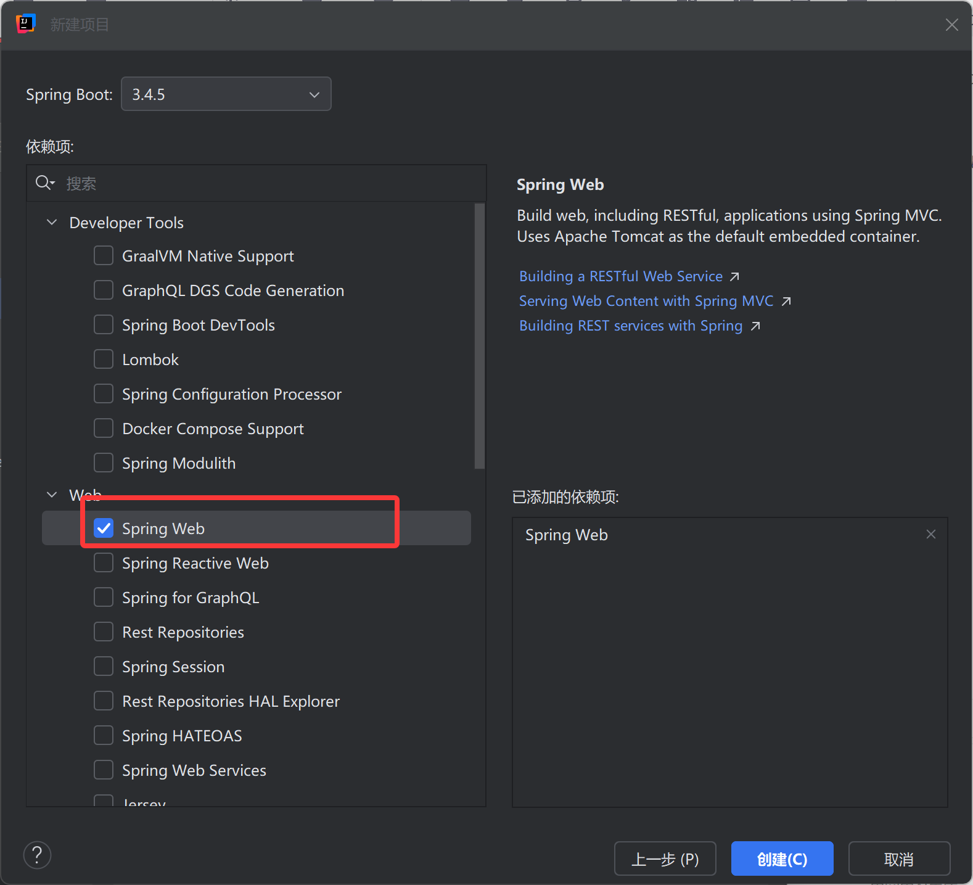Viewport: 973px width, 885px height.
Task: Remove Spring Web from added dependencies
Action: coord(931,534)
